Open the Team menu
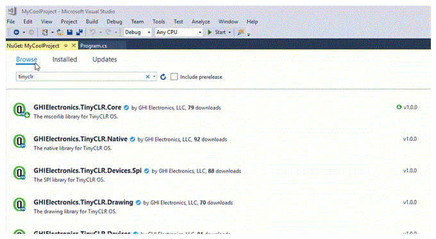Image resolution: width=436 pixels, height=239 pixels. pos(137,22)
